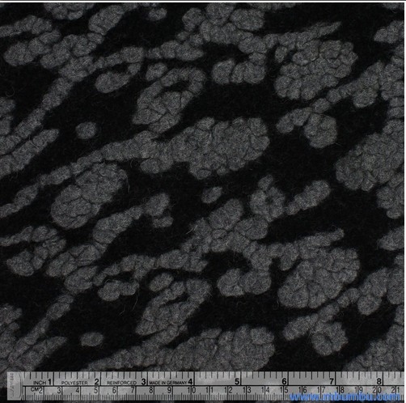Click the CM label on the ruler

pyautogui.click(x=34, y=389)
